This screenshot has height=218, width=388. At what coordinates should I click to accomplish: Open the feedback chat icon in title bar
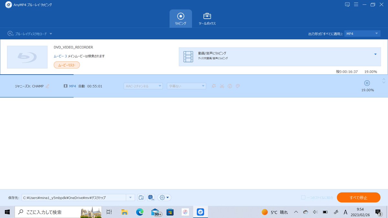[x=348, y=5]
